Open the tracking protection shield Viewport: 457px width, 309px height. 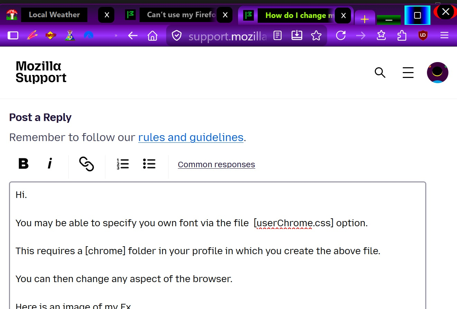tap(177, 35)
